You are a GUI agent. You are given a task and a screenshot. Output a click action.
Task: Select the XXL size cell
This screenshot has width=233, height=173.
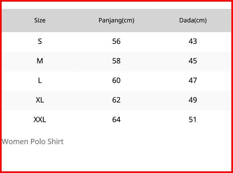tap(40, 120)
